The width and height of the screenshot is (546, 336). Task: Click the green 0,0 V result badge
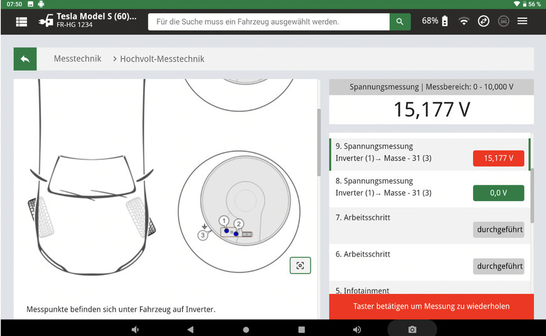pyautogui.click(x=498, y=193)
